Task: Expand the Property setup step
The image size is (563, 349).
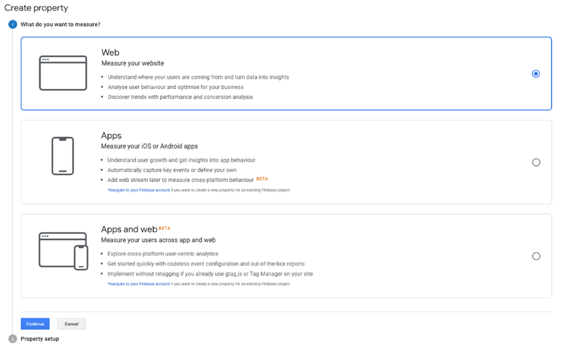Action: pyautogui.click(x=40, y=339)
